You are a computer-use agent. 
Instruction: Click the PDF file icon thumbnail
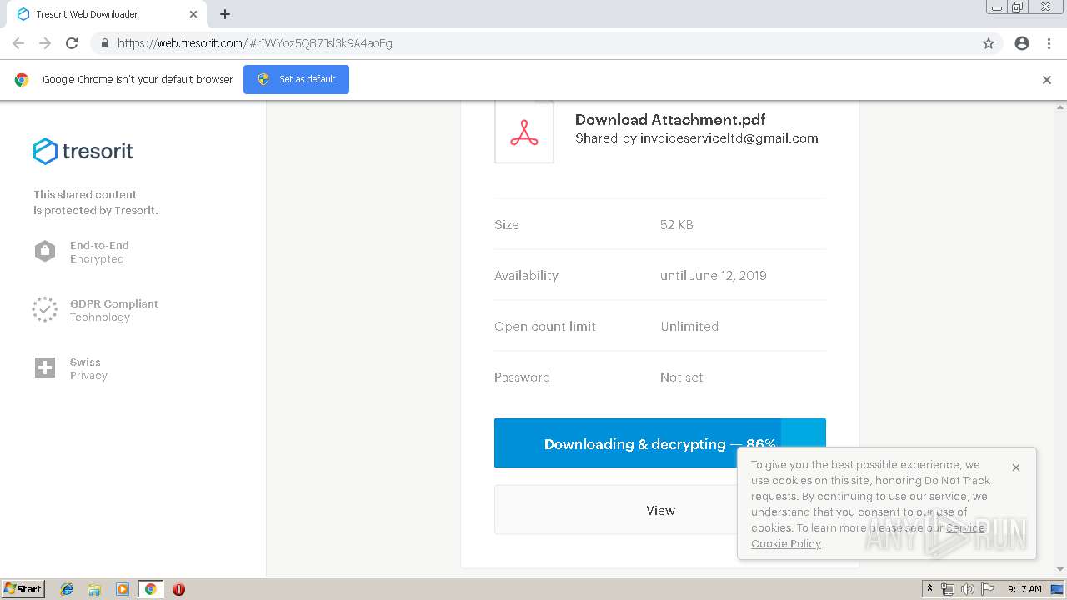[524, 132]
